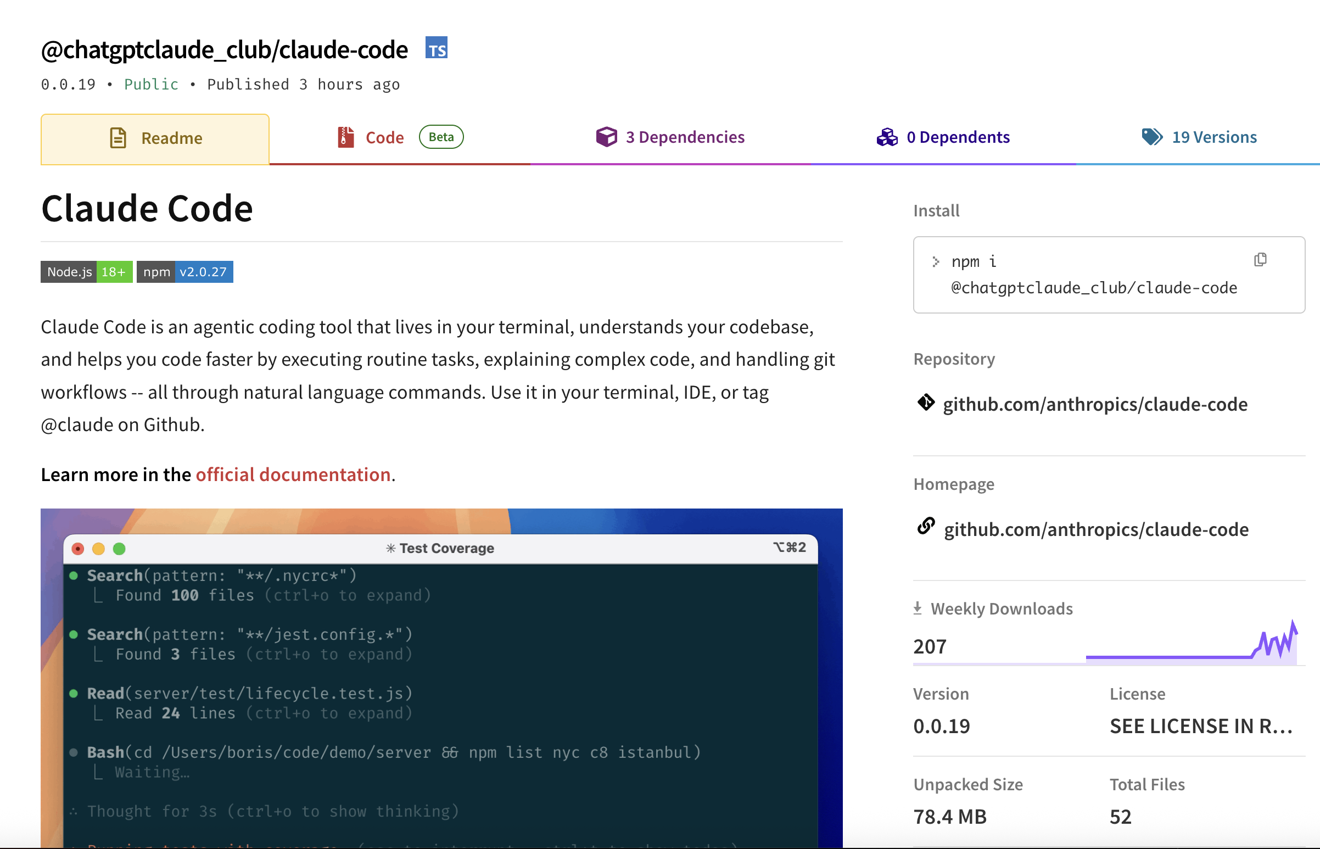Copy the npm install command
Screen dimensions: 1320x849
coord(1260,260)
